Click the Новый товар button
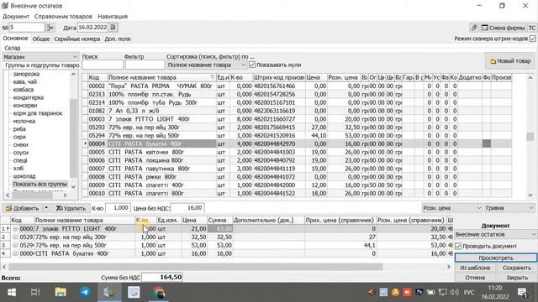This screenshot has height=302, width=538. [510, 61]
